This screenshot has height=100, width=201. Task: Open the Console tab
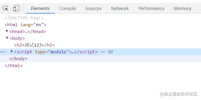point(68,8)
